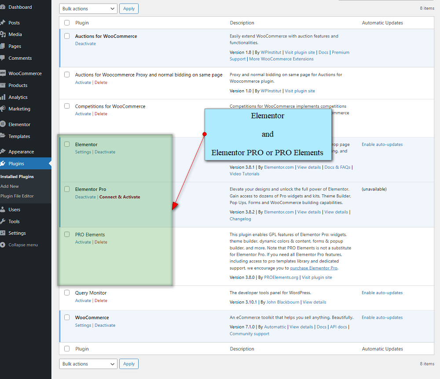Deactivate the Elementor Pro plugin
The image size is (440, 379).
pos(85,197)
